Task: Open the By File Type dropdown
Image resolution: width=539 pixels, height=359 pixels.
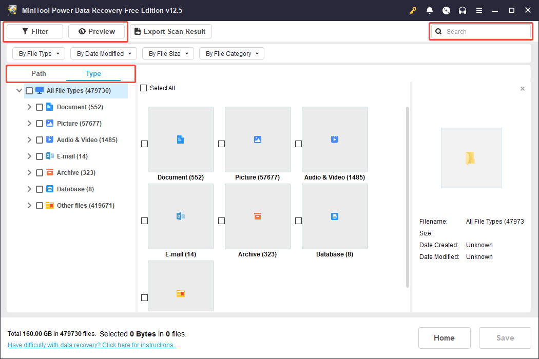Action: pos(38,53)
